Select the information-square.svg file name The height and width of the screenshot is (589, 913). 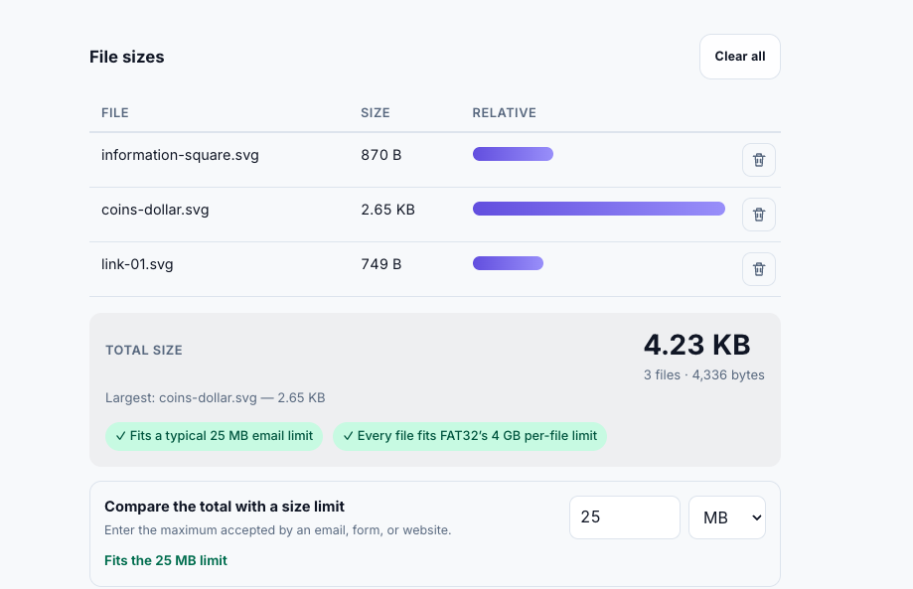pyautogui.click(x=180, y=155)
